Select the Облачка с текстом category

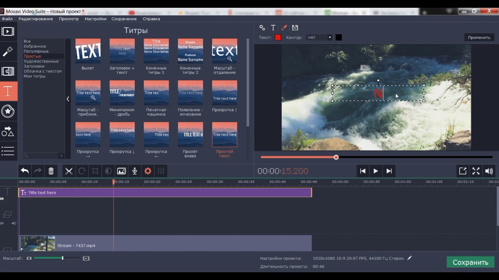[x=42, y=71]
